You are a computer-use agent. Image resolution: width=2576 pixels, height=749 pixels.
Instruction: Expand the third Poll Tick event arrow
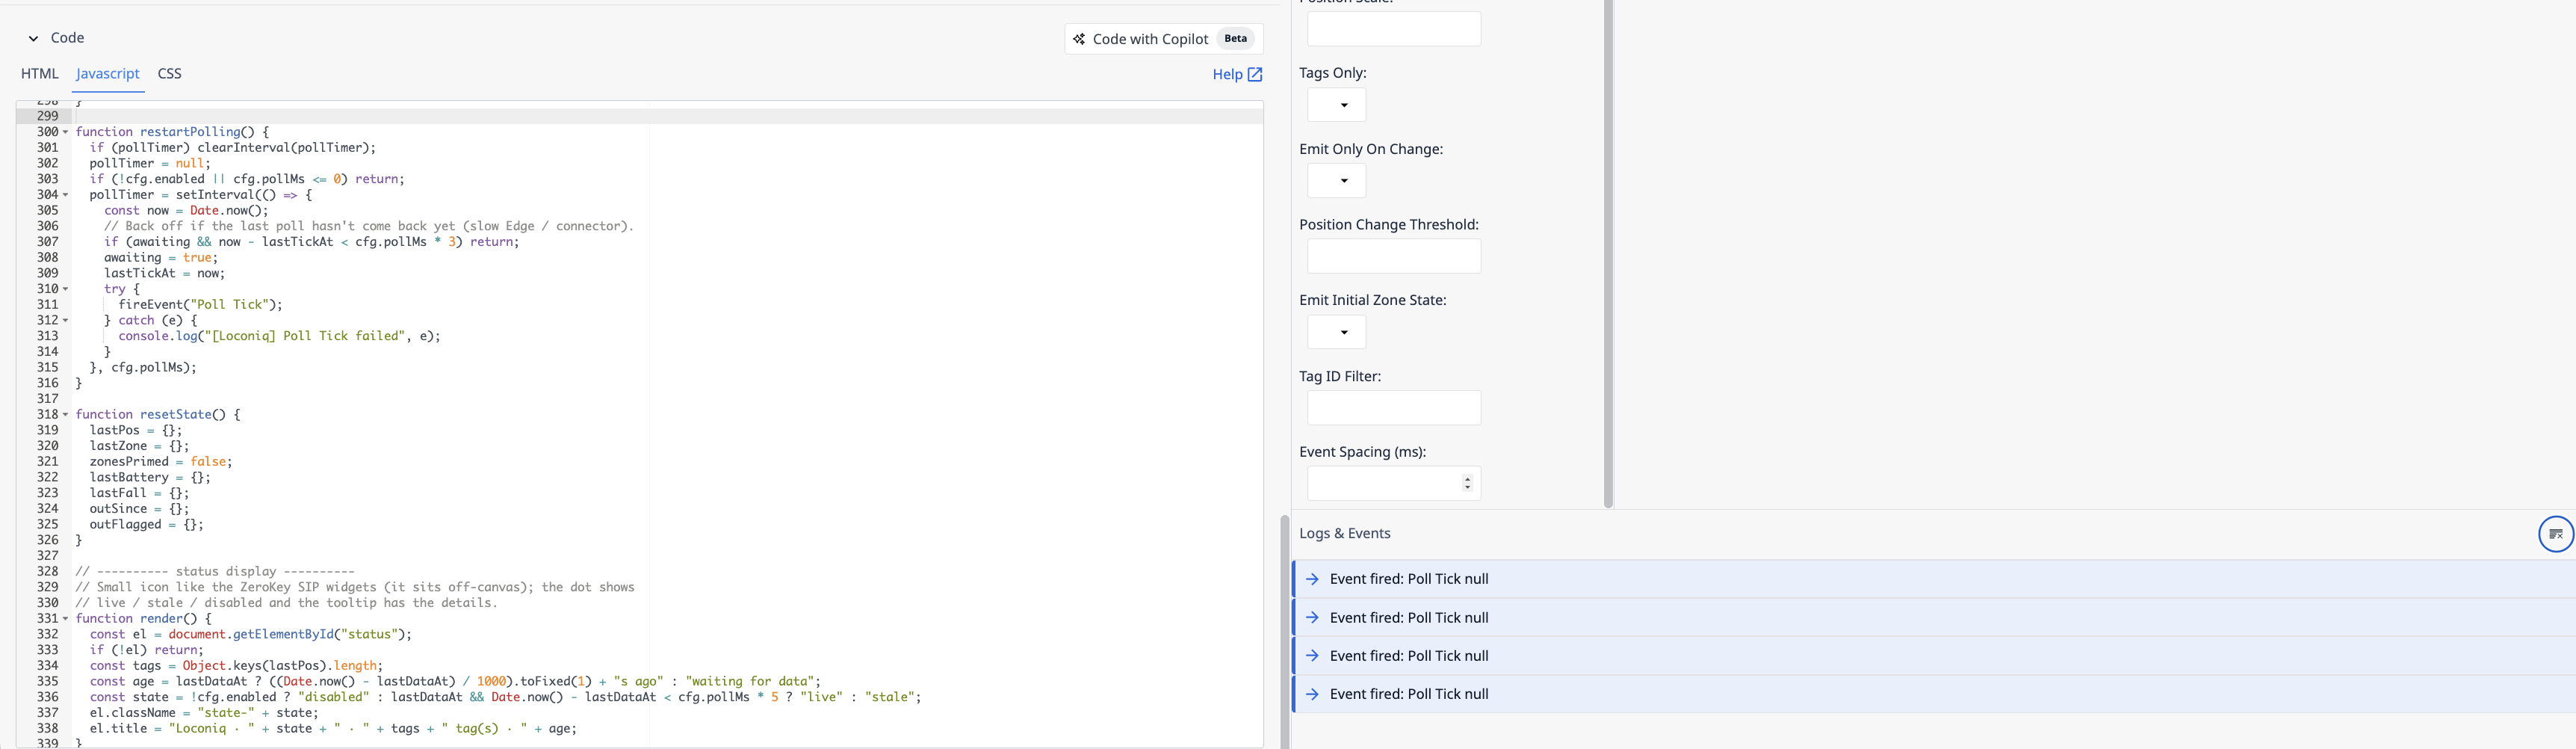coord(1312,656)
